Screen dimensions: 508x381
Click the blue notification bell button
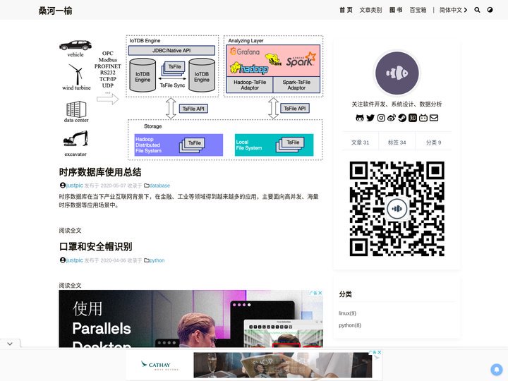(496, 369)
